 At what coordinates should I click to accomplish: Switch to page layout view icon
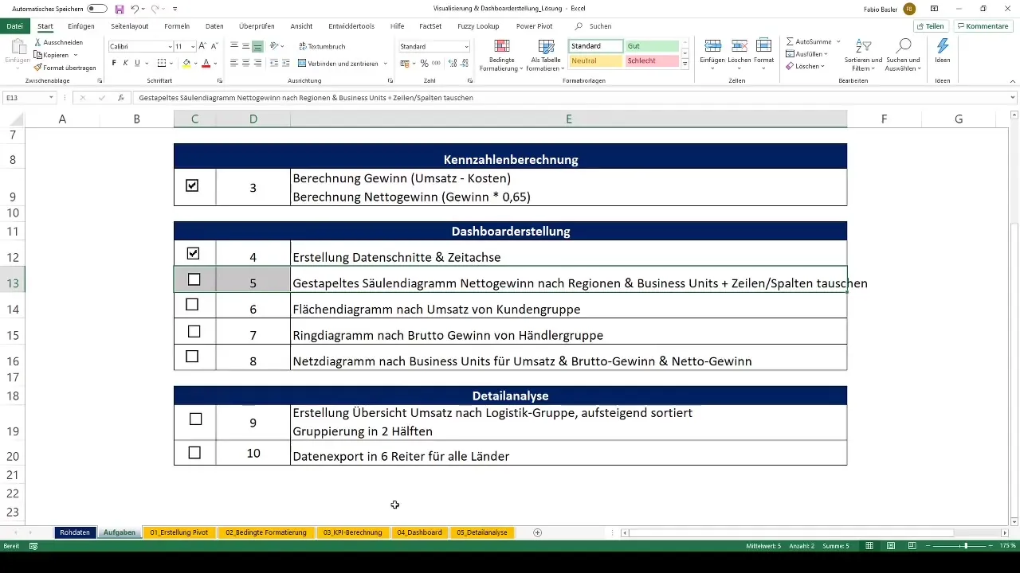(x=891, y=546)
